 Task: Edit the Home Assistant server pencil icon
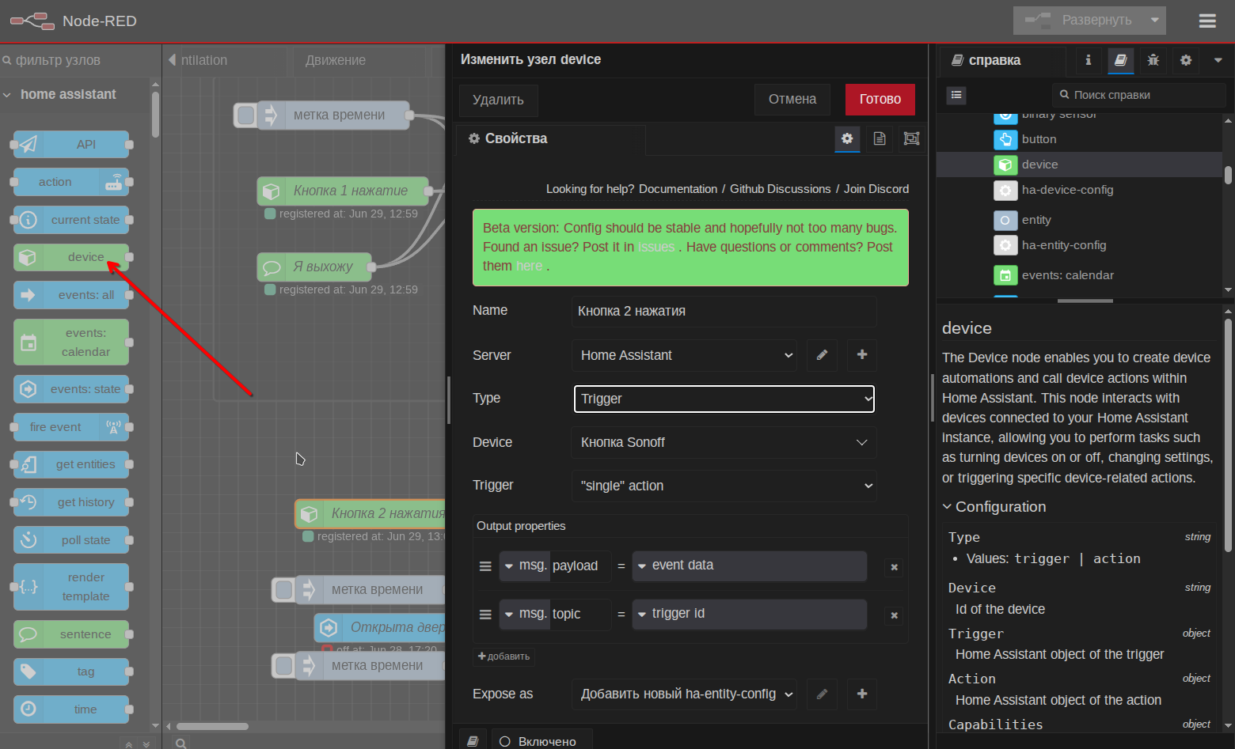click(822, 355)
